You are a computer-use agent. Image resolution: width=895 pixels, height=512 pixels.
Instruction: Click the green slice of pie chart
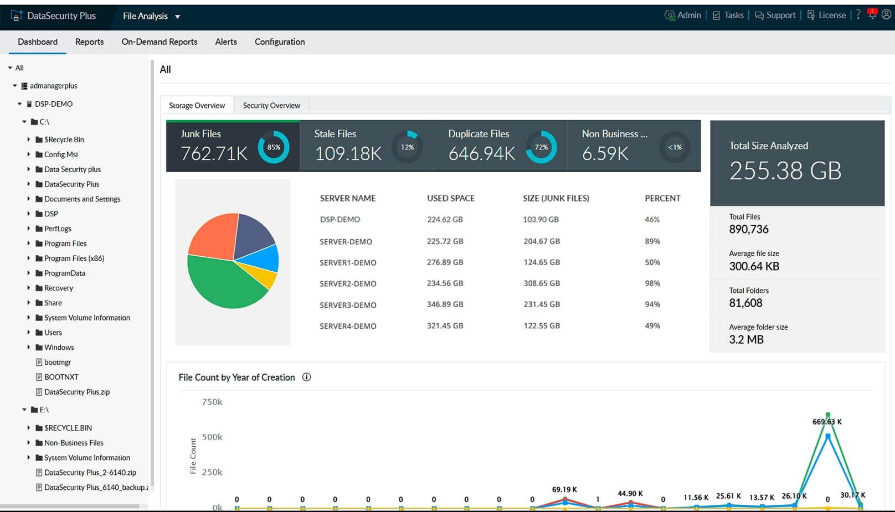click(x=222, y=285)
